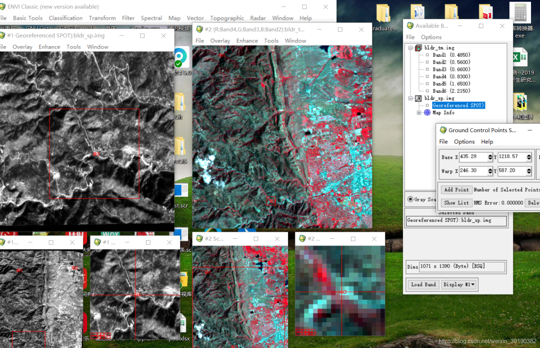The width and height of the screenshot is (540, 348).
Task: Click ENVI icon in Ground Control Points title
Action: tap(443, 130)
